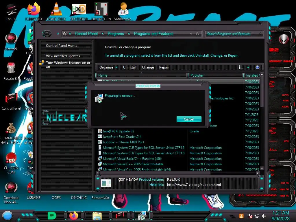
Task: Open Turn Windows features on or off
Action: coord(68,65)
